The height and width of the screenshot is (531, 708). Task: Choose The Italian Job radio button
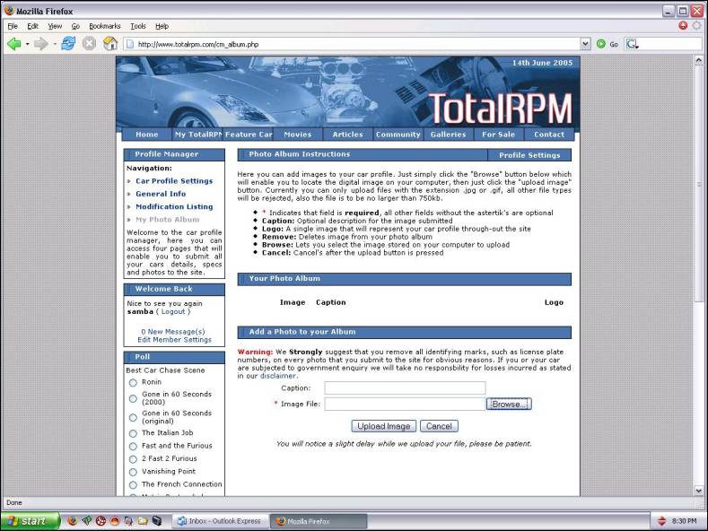[133, 433]
